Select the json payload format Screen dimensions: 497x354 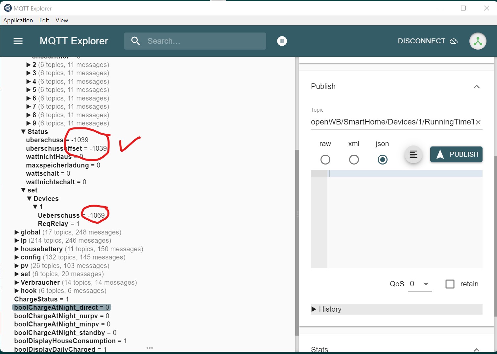[x=383, y=160]
